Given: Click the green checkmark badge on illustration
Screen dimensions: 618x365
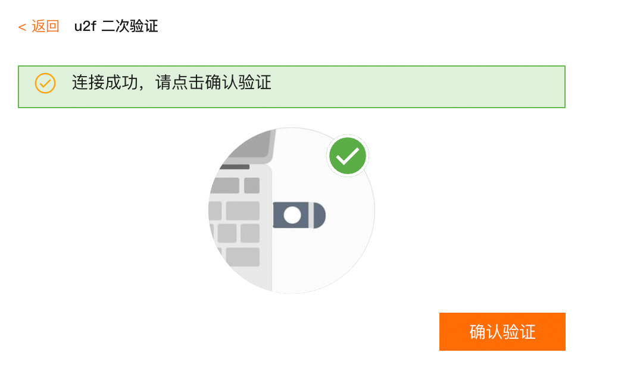Looking at the screenshot, I should pos(348,156).
